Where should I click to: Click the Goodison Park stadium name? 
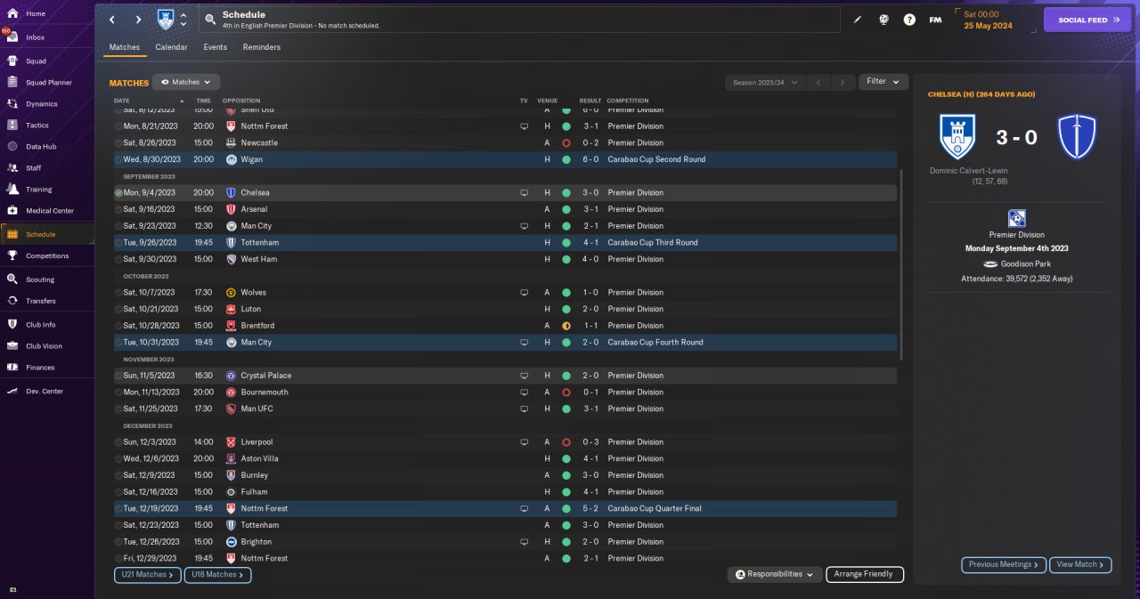coord(1024,263)
